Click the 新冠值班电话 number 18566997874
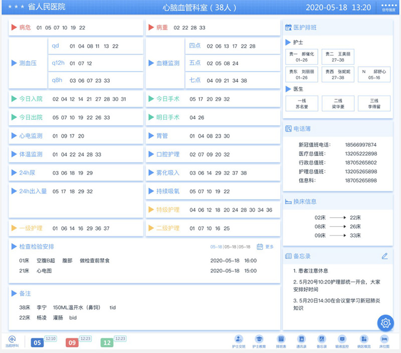This screenshot has height=353, width=401. 360,145
